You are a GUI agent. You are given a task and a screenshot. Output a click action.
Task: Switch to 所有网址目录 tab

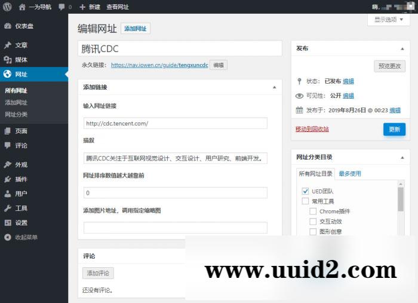315,174
